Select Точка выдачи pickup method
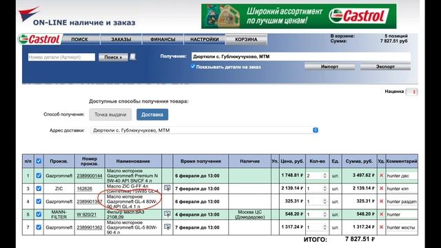Image resolution: width=441 pixels, height=248 pixels. (110, 114)
